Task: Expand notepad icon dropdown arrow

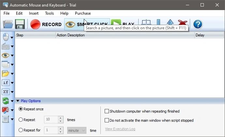Action: 12,119
